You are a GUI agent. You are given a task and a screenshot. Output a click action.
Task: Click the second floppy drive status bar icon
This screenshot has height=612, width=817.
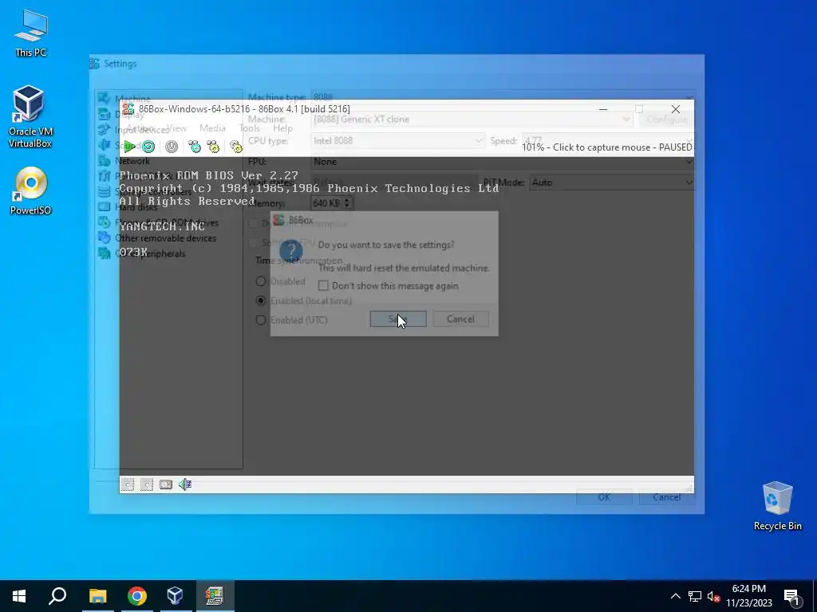[x=147, y=484]
